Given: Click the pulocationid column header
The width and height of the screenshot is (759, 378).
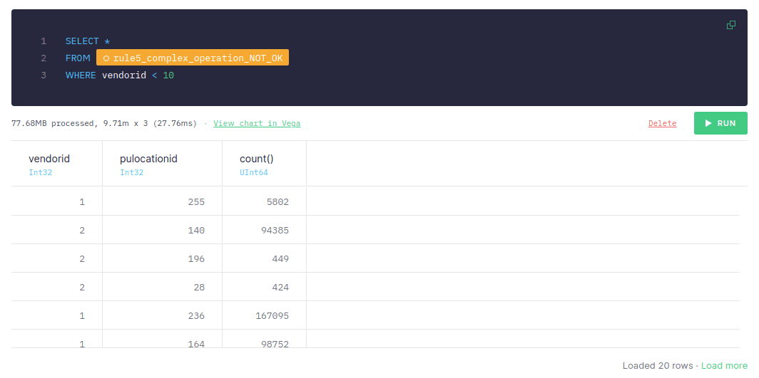Looking at the screenshot, I should pyautogui.click(x=148, y=159).
